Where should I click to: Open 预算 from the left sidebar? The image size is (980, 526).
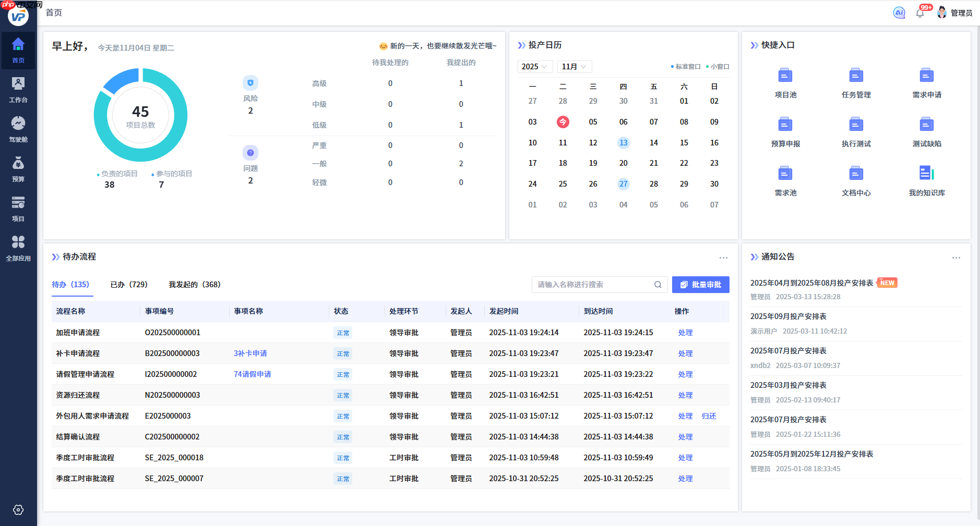tap(18, 168)
